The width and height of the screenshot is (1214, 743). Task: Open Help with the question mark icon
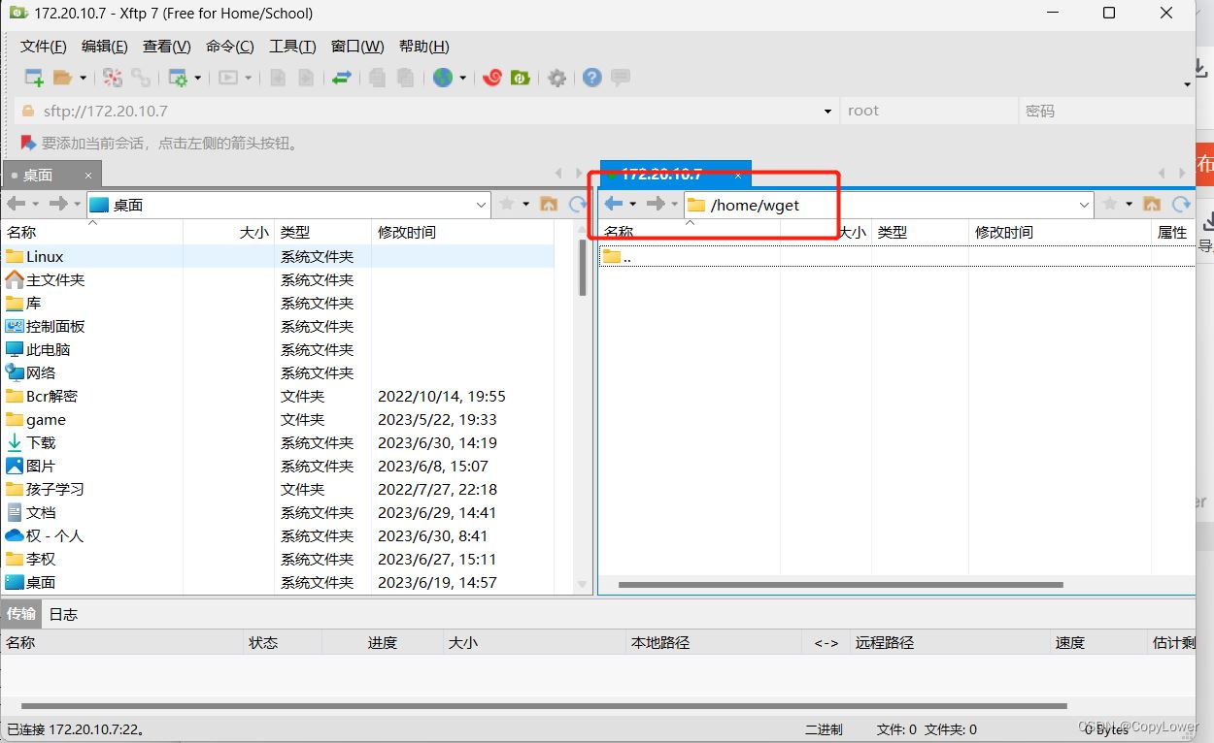pos(591,78)
